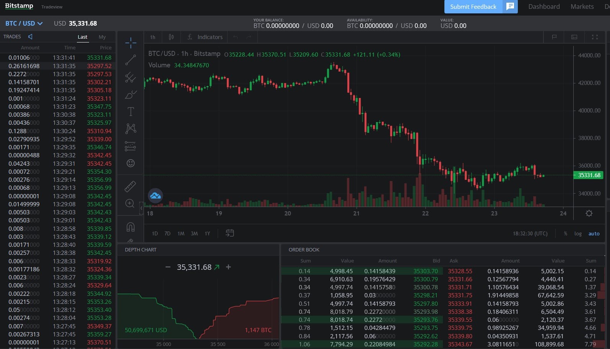Toggle log scale on the chart
The height and width of the screenshot is (349, 610).
[x=577, y=233]
